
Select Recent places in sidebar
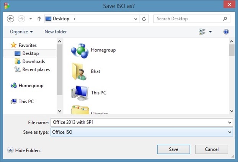36,69
